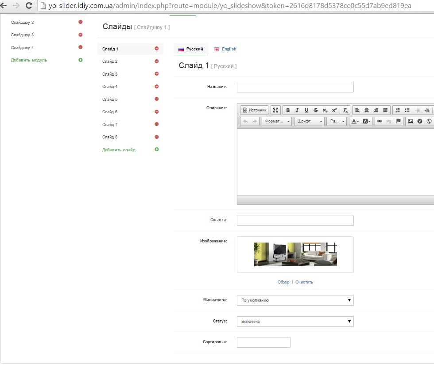The height and width of the screenshot is (368, 434).
Task: Delete Слайд 1 using its red minus icon
Action: tap(157, 48)
